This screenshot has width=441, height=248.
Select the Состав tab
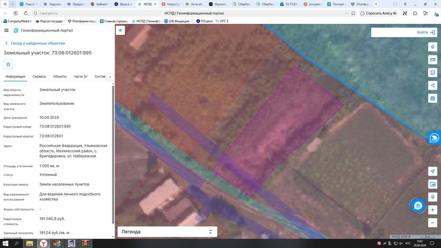pyautogui.click(x=100, y=76)
